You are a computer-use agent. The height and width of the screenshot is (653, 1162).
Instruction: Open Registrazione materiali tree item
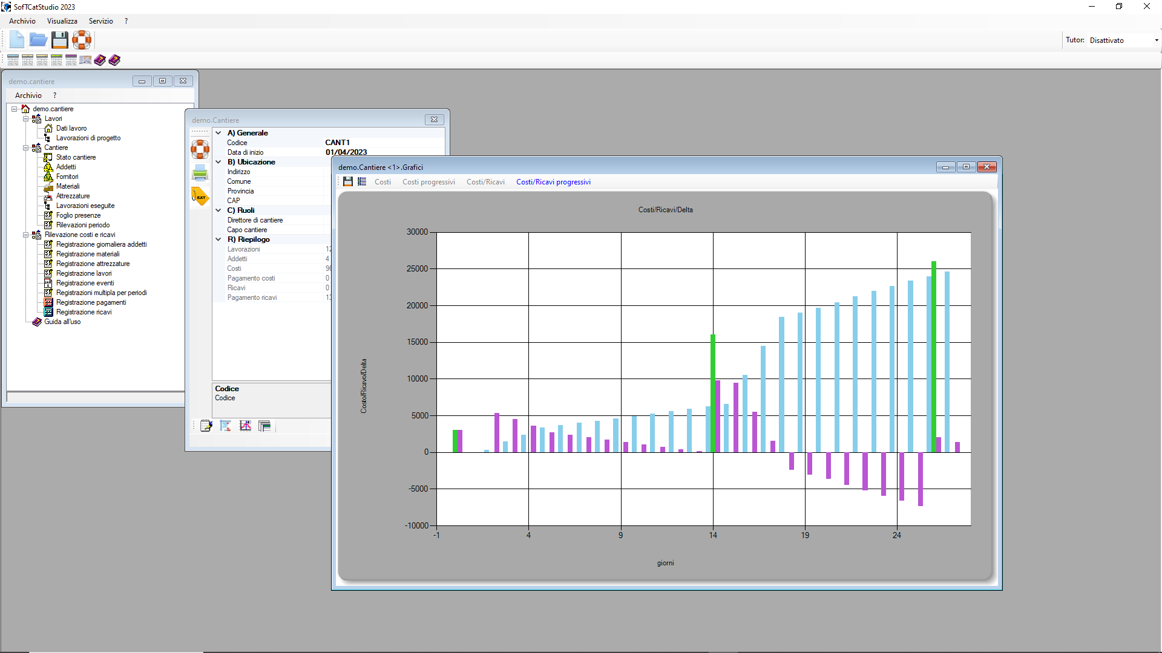(88, 254)
